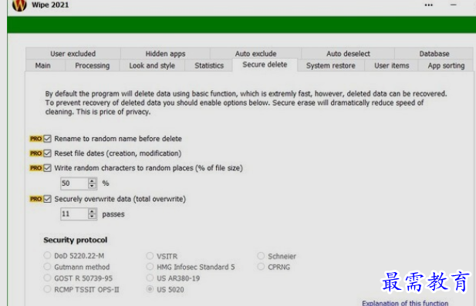Open the Auto exclude tab
This screenshot has height=306, width=476.
click(x=255, y=54)
